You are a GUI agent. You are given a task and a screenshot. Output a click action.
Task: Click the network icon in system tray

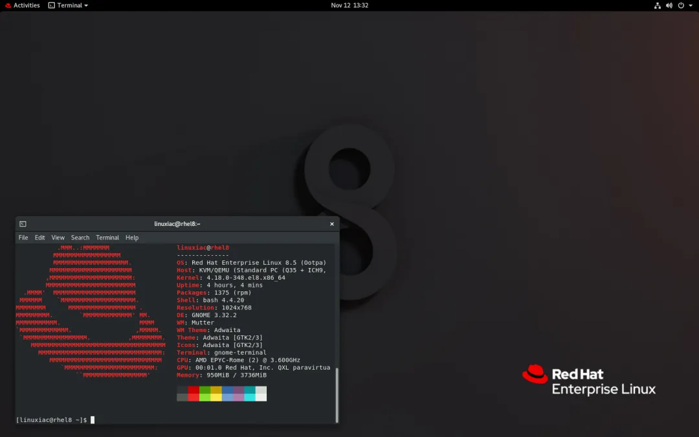coord(657,5)
